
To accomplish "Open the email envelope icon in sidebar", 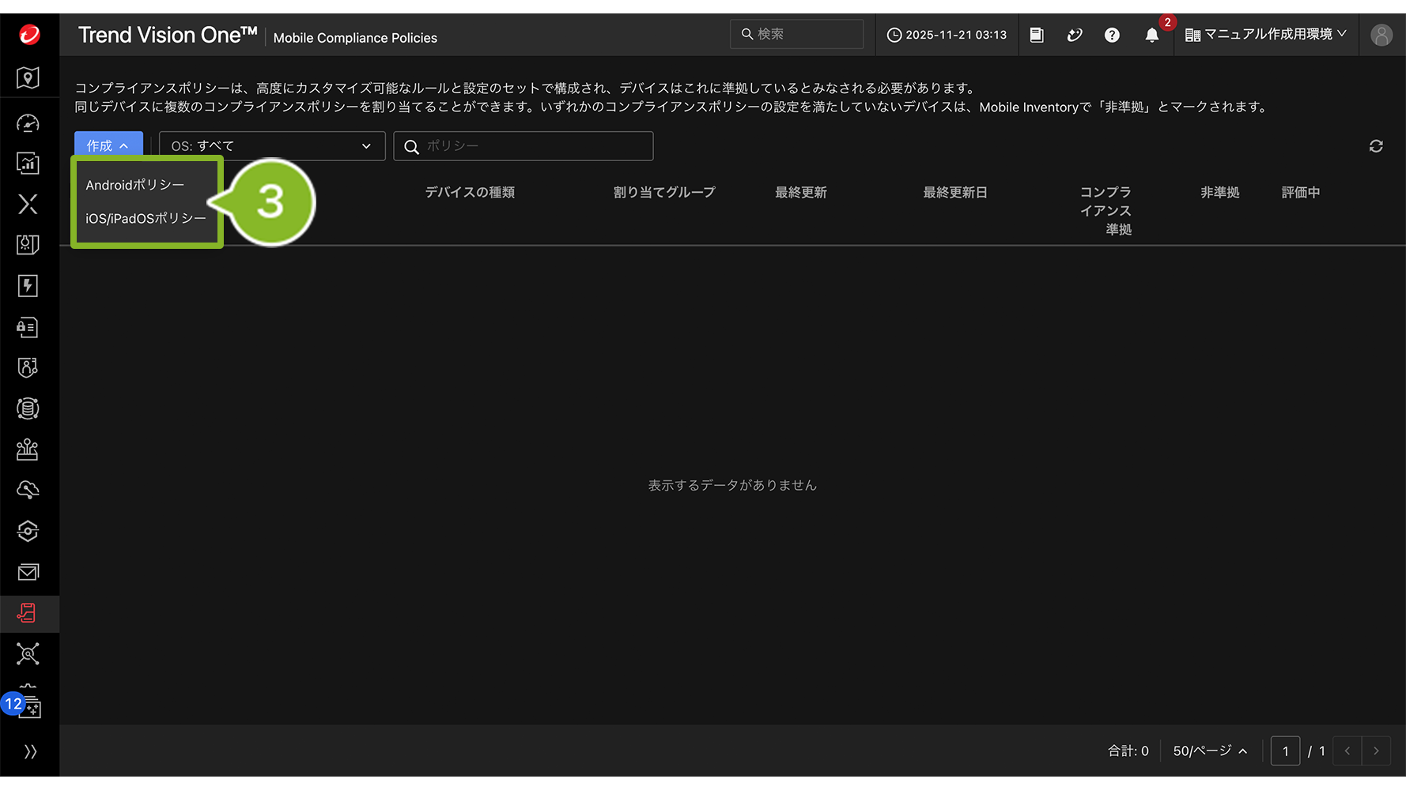I will [28, 572].
